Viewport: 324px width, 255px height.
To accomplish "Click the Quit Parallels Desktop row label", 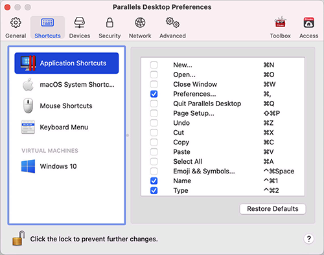I will 207,104.
